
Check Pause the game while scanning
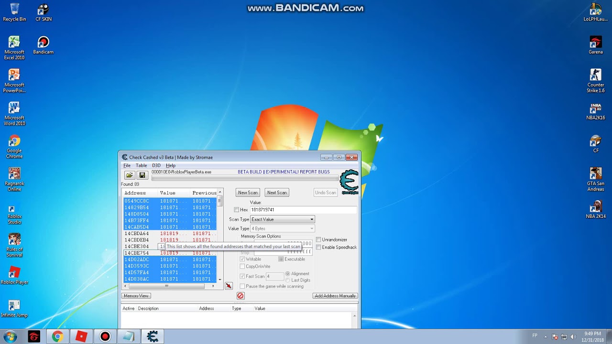[242, 286]
